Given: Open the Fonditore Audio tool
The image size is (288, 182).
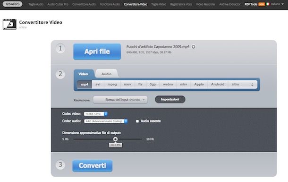Looking at the screenshot, I should 110,4.
